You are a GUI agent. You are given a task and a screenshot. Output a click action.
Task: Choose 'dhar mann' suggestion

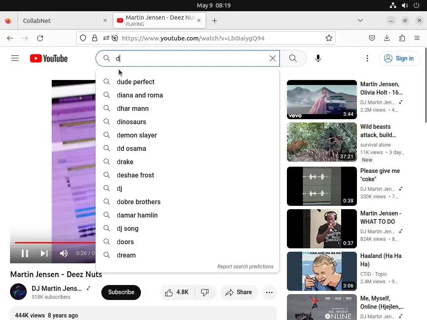187,108
